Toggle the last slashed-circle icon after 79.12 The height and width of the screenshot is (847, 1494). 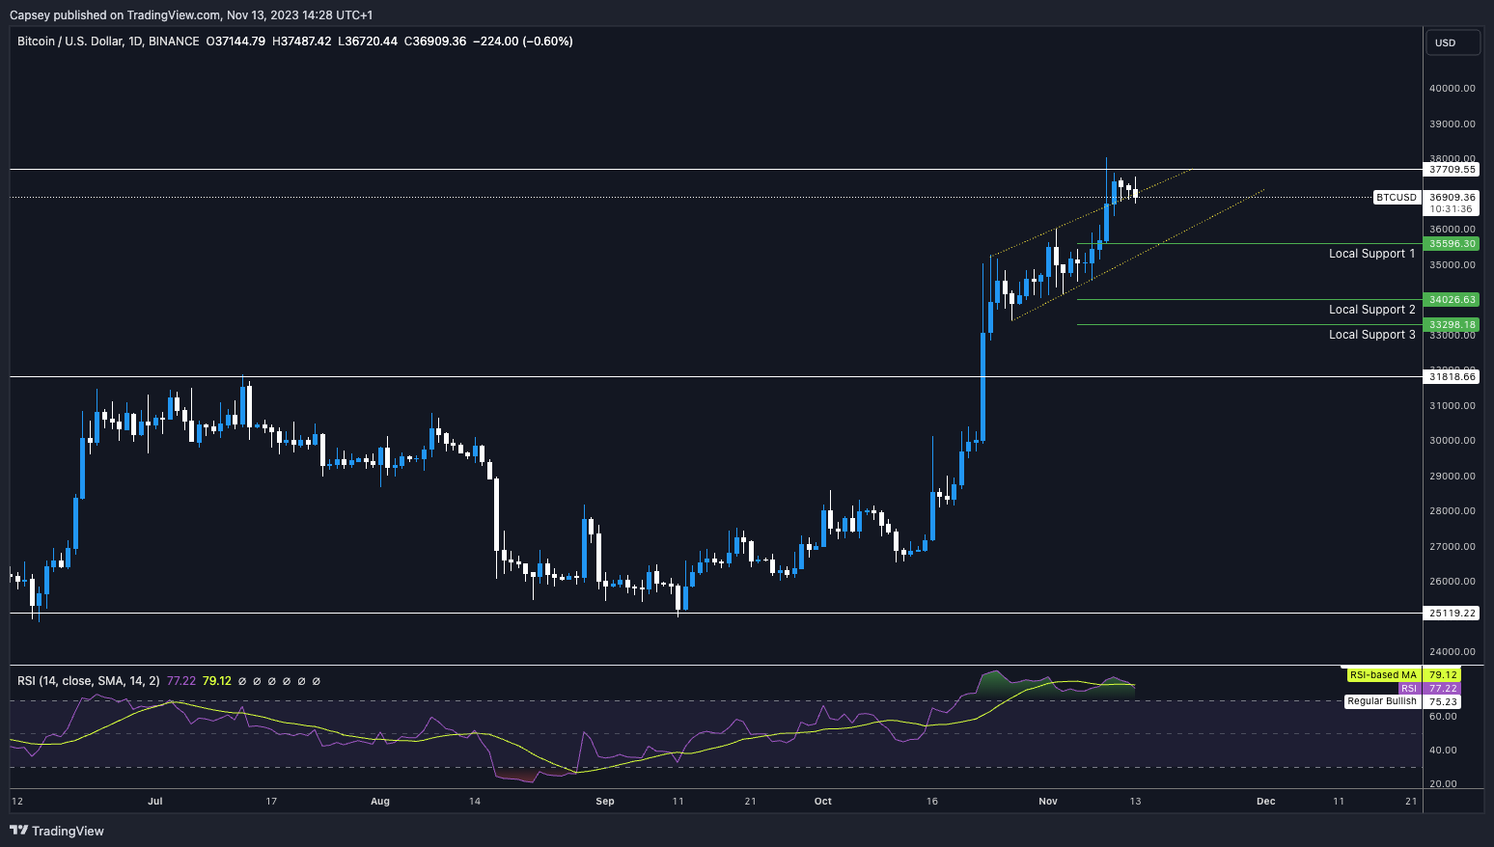point(316,681)
